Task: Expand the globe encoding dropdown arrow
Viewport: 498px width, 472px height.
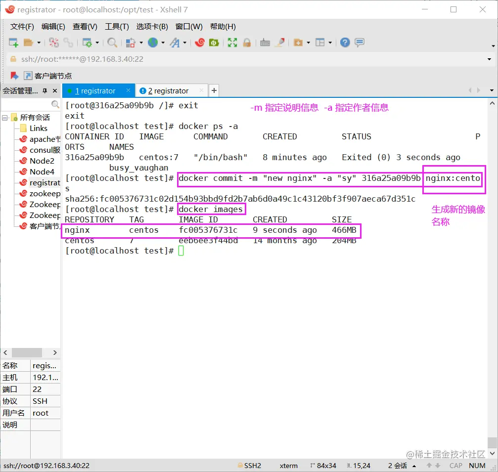Action: pos(163,42)
